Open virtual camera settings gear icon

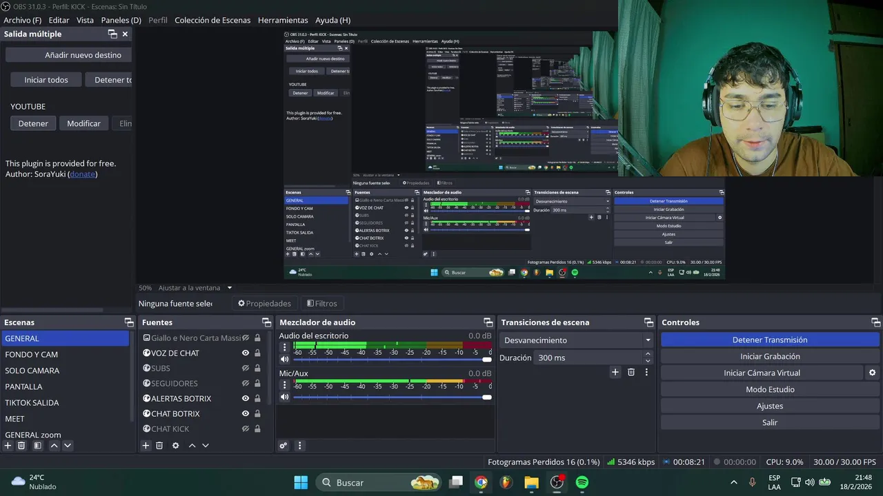[x=872, y=373]
